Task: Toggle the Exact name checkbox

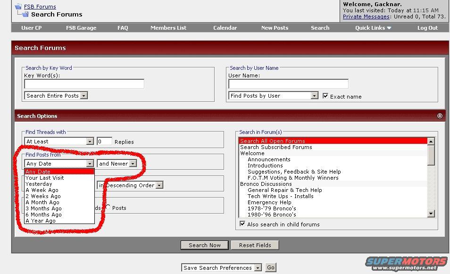Action: pos(325,96)
